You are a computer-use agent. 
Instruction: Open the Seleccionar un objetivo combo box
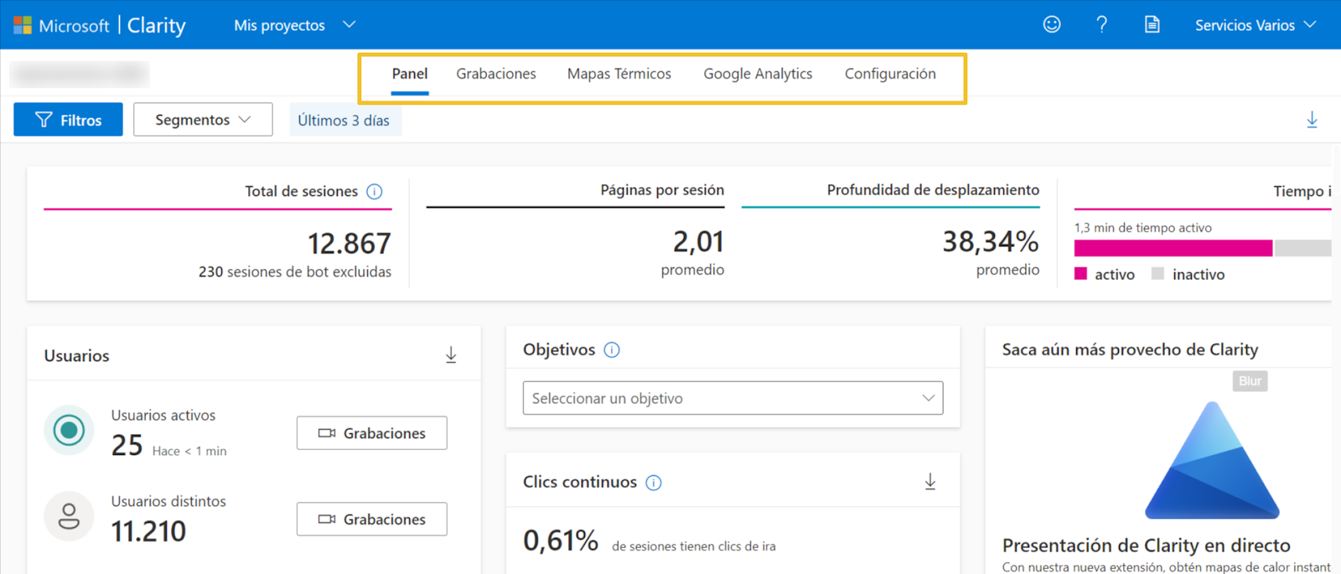[x=733, y=398]
